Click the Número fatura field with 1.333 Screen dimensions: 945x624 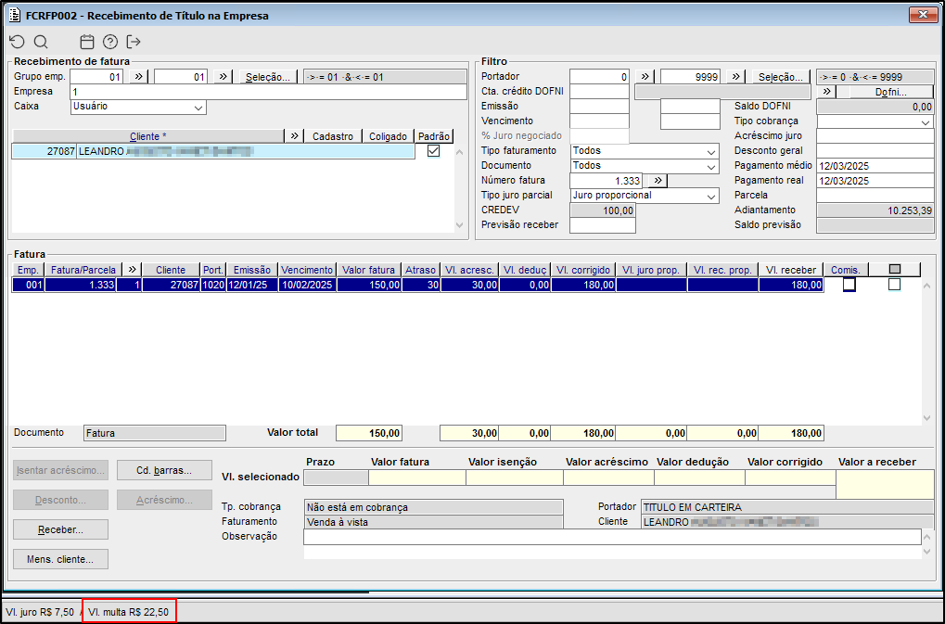tap(606, 181)
